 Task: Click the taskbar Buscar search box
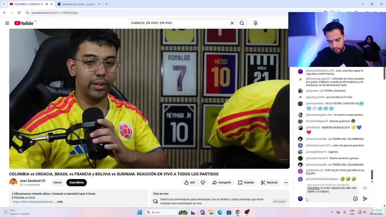click(x=166, y=212)
